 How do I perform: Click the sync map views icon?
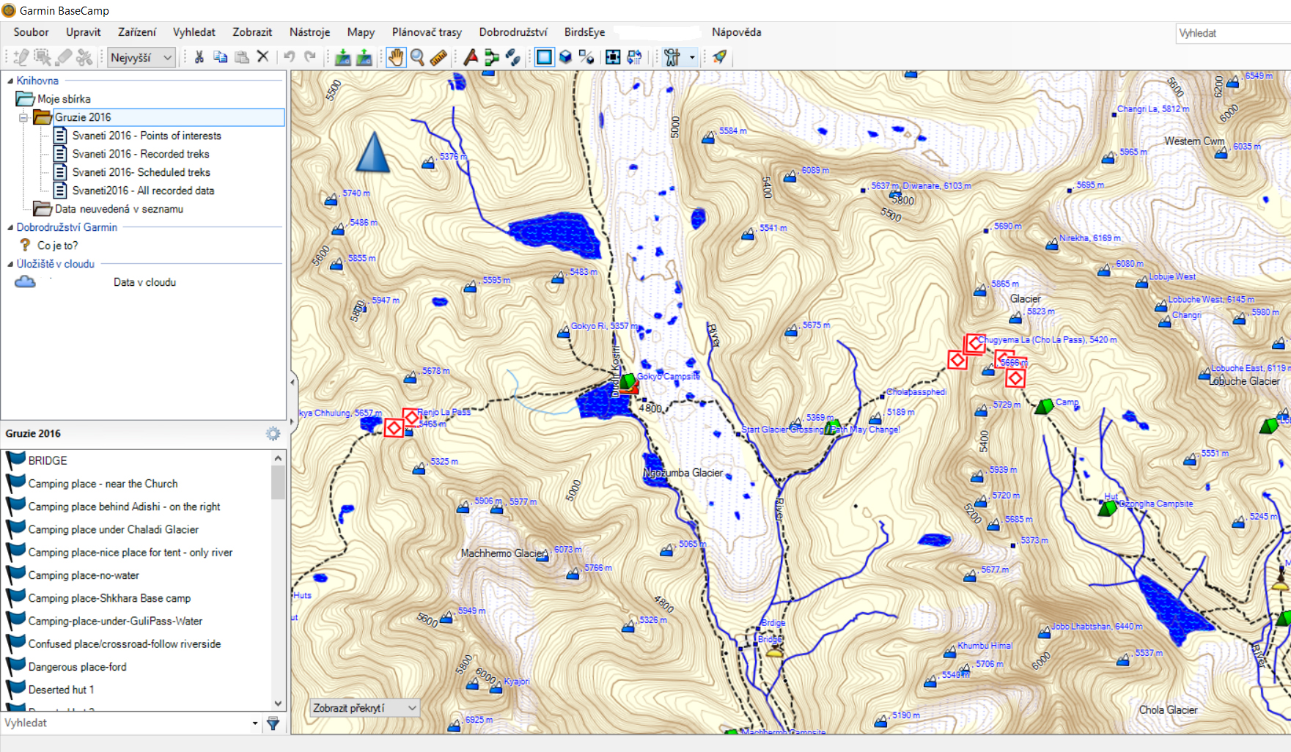(x=634, y=57)
